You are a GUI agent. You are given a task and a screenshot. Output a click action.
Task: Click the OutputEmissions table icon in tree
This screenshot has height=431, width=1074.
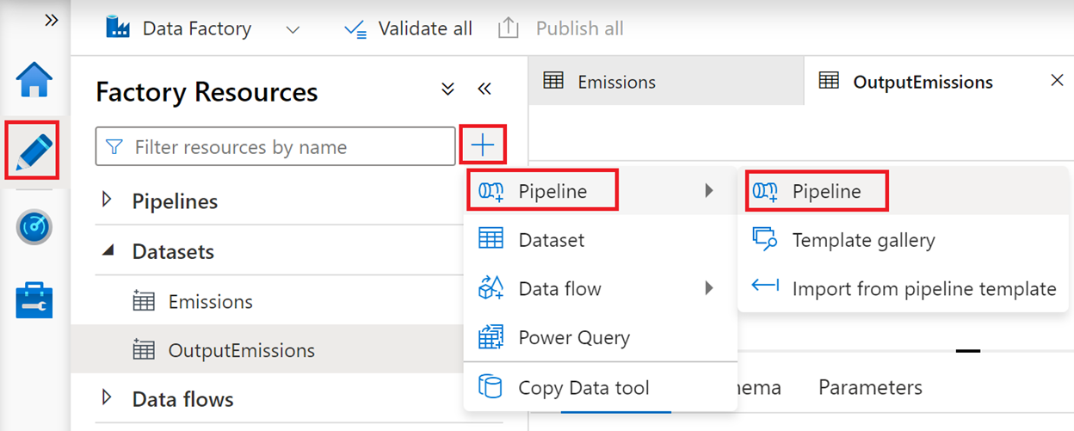(x=144, y=350)
